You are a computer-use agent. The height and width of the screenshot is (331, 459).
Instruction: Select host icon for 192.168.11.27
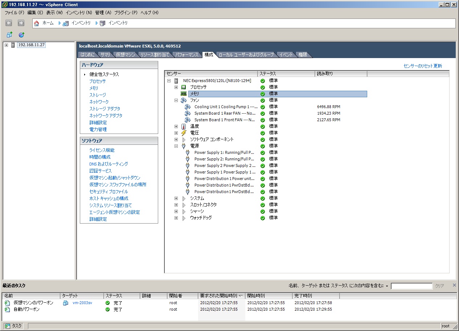tap(13, 45)
